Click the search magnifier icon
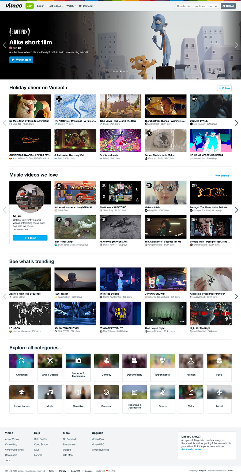The height and width of the screenshot is (475, 241). click(216, 6)
